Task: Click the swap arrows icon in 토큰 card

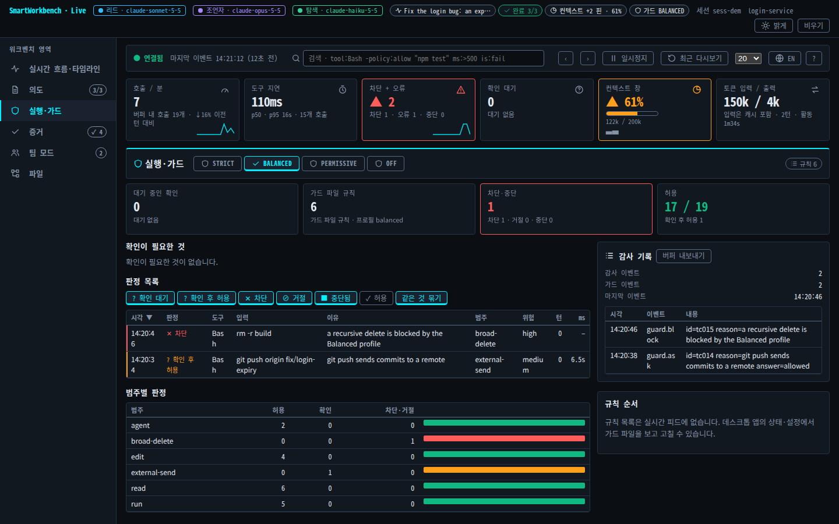Action: coord(815,90)
